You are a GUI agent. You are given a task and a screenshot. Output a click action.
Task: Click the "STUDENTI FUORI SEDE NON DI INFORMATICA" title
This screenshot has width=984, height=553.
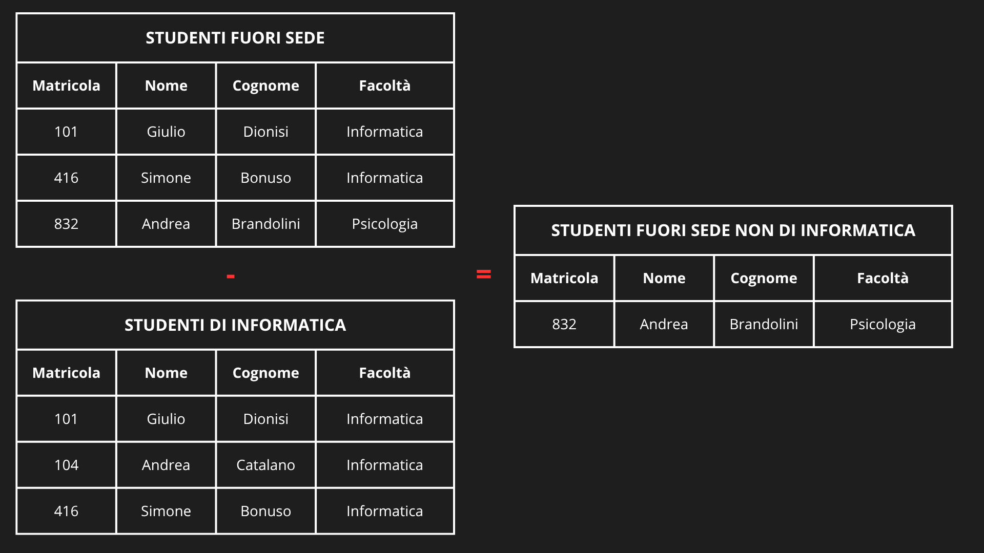tap(733, 230)
